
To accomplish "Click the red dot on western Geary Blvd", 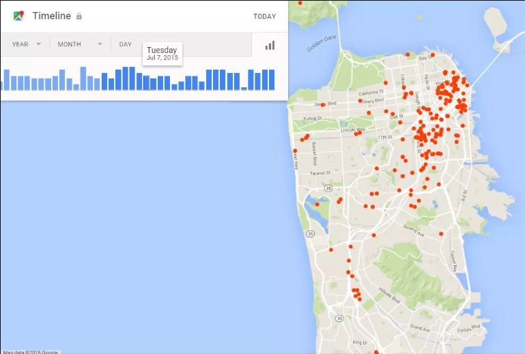I will [x=322, y=105].
